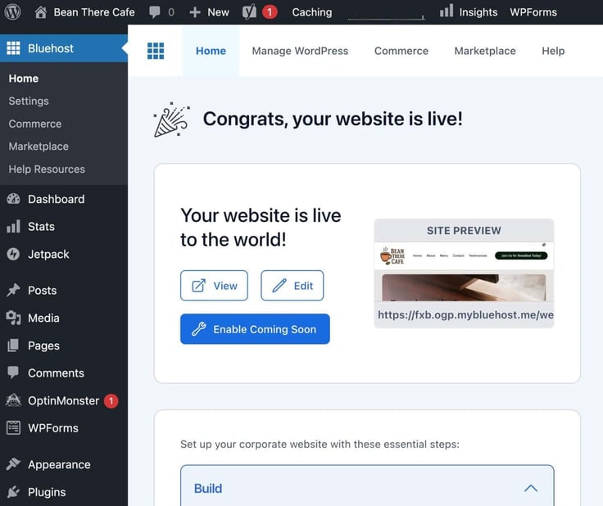Click the New label in admin bar
Screen dimensions: 603x506
click(x=218, y=12)
